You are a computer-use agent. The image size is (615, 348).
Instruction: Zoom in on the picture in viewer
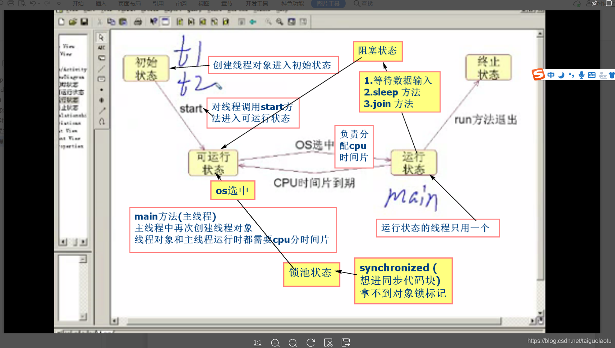pyautogui.click(x=275, y=342)
